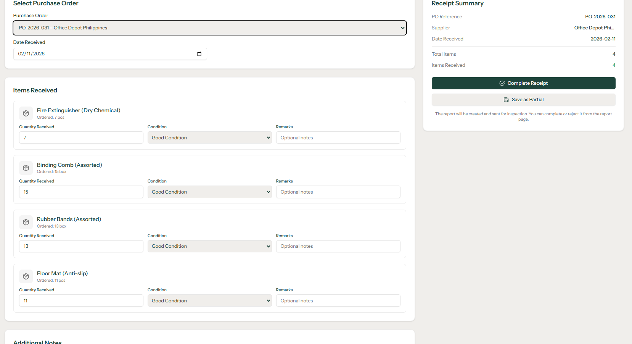Click Rubber Bands remarks field
The image size is (632, 344).
338,246
